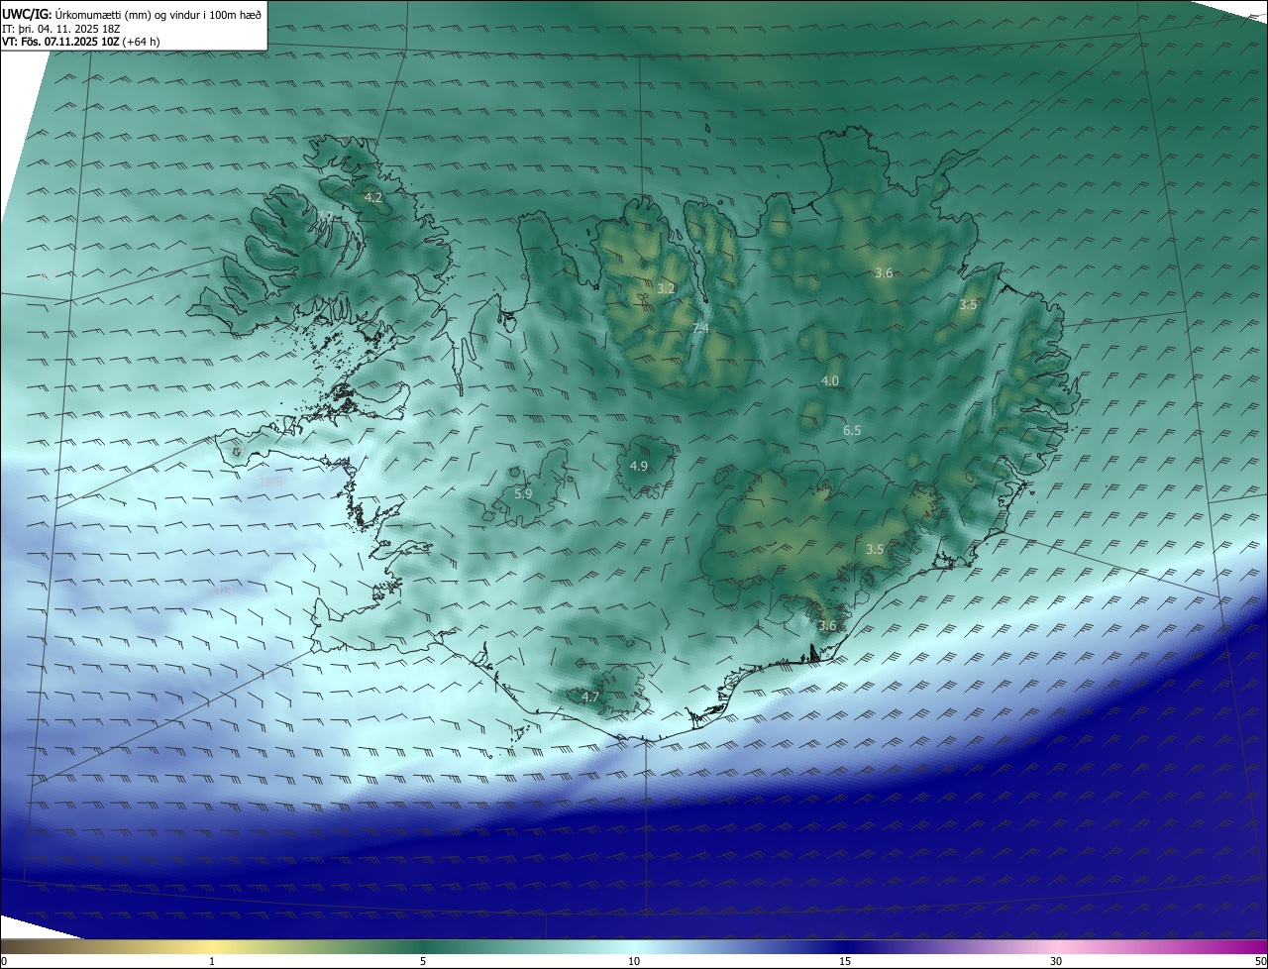Click the '5' tick on the colour scale
Screen dimensions: 1268x969
423,961
